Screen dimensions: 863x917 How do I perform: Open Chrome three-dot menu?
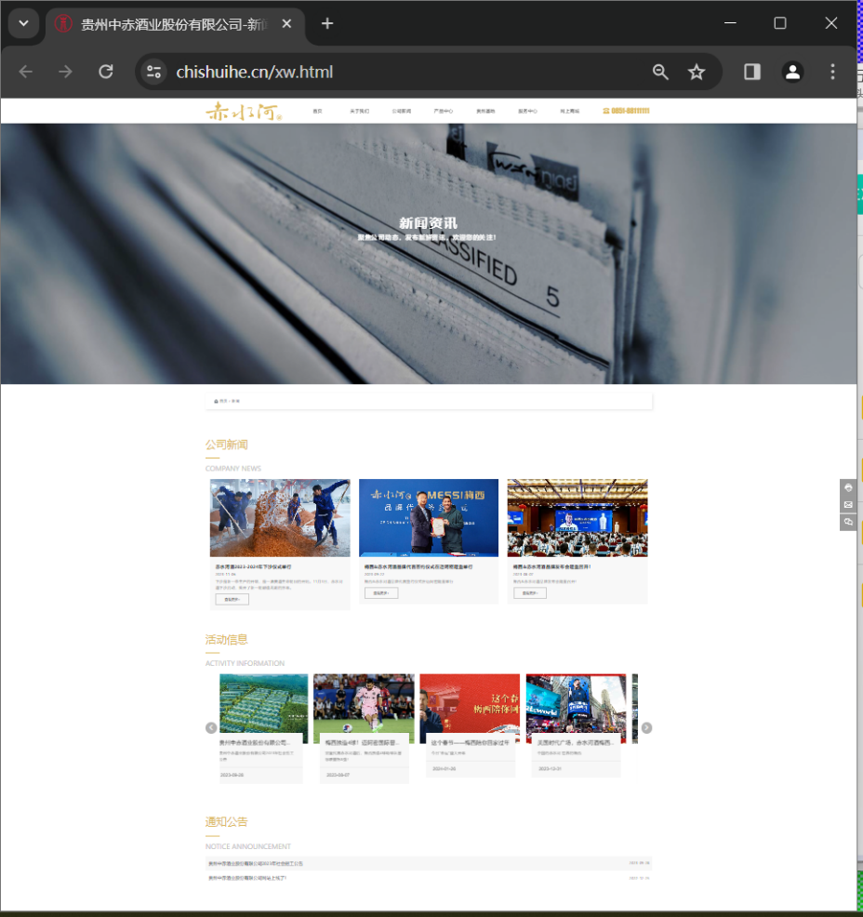tap(832, 72)
